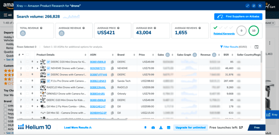Open ASIN link B098XMSQ3P
This screenshot has height=135, width=279.
click(x=98, y=113)
